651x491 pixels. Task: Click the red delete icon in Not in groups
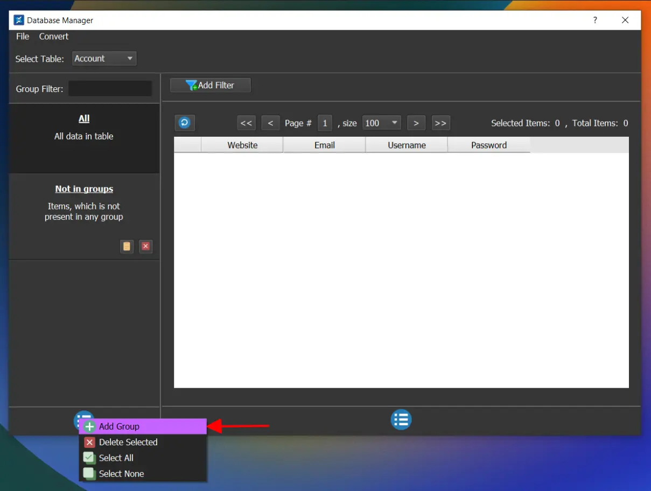(x=145, y=247)
